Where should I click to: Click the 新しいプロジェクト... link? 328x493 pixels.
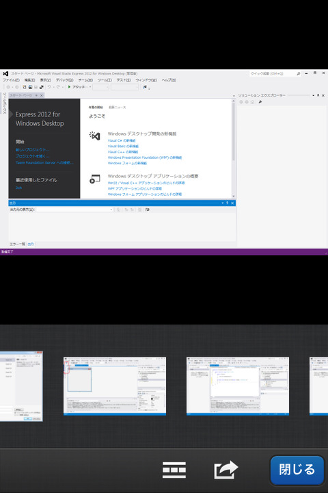(x=32, y=150)
